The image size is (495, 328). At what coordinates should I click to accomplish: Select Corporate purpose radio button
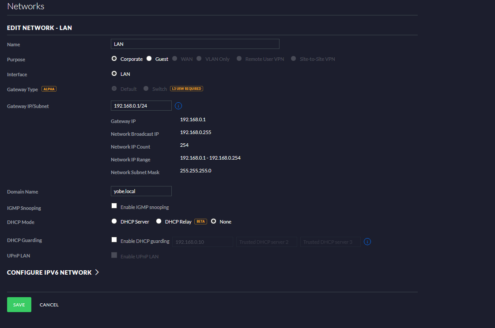click(114, 59)
